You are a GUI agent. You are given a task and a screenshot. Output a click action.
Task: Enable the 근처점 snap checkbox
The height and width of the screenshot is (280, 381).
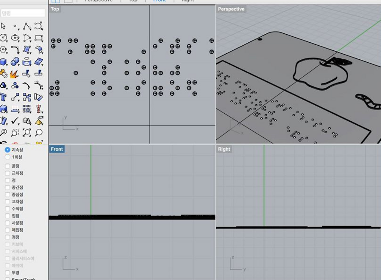pos(7,173)
